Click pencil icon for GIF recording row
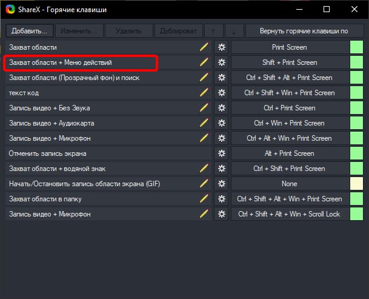 point(204,184)
